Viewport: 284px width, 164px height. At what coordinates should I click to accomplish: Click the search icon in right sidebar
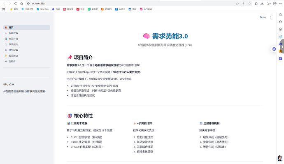pos(280,15)
